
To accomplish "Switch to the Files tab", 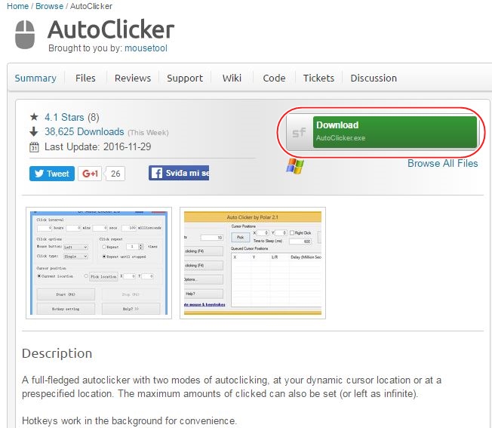I will (85, 79).
